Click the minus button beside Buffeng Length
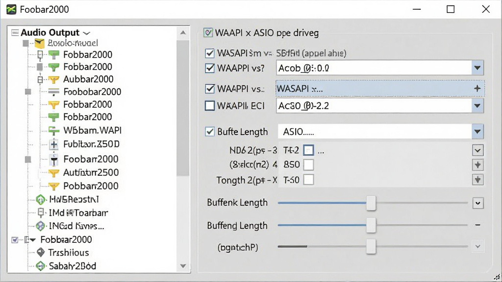 [x=477, y=225]
